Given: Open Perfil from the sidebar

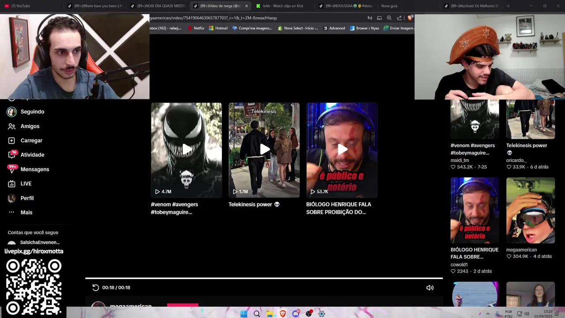Looking at the screenshot, I should [x=21, y=198].
